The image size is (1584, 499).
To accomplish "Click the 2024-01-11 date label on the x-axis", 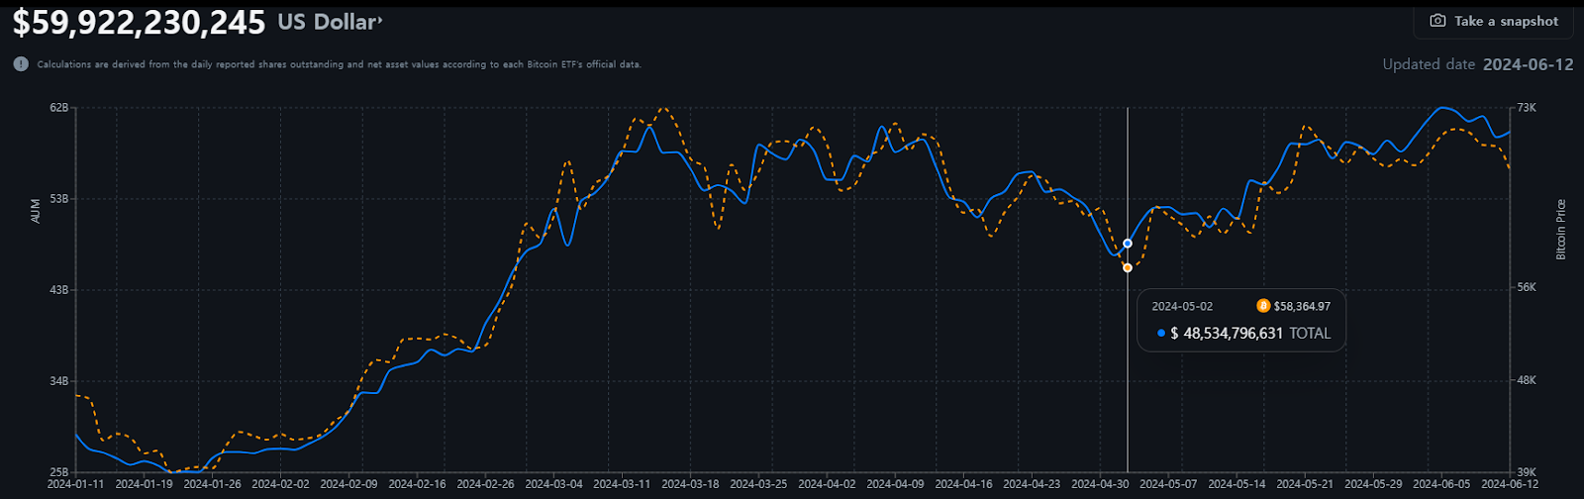I will (x=75, y=485).
